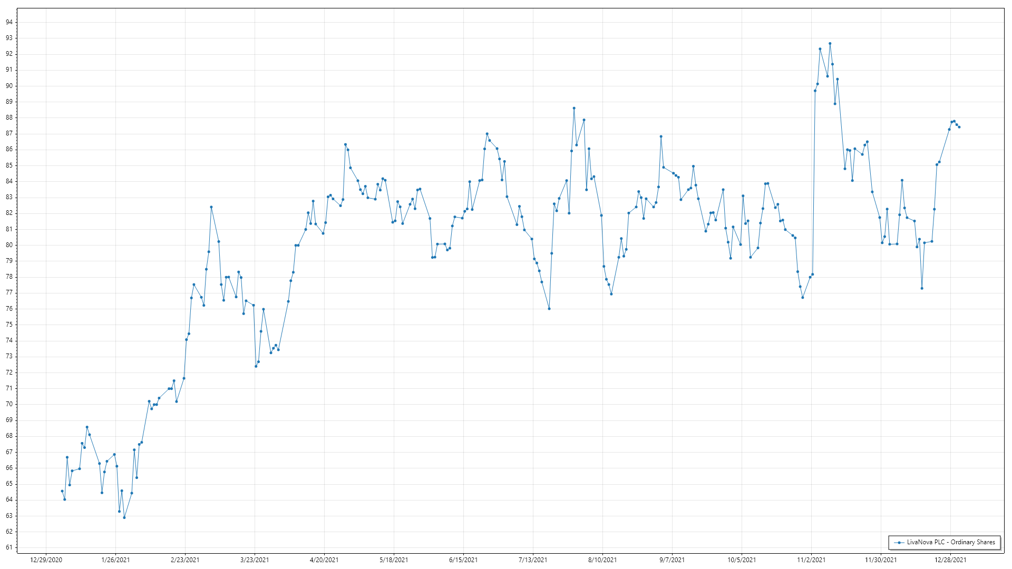Click the 88.6 peak point in early August

pos(574,108)
